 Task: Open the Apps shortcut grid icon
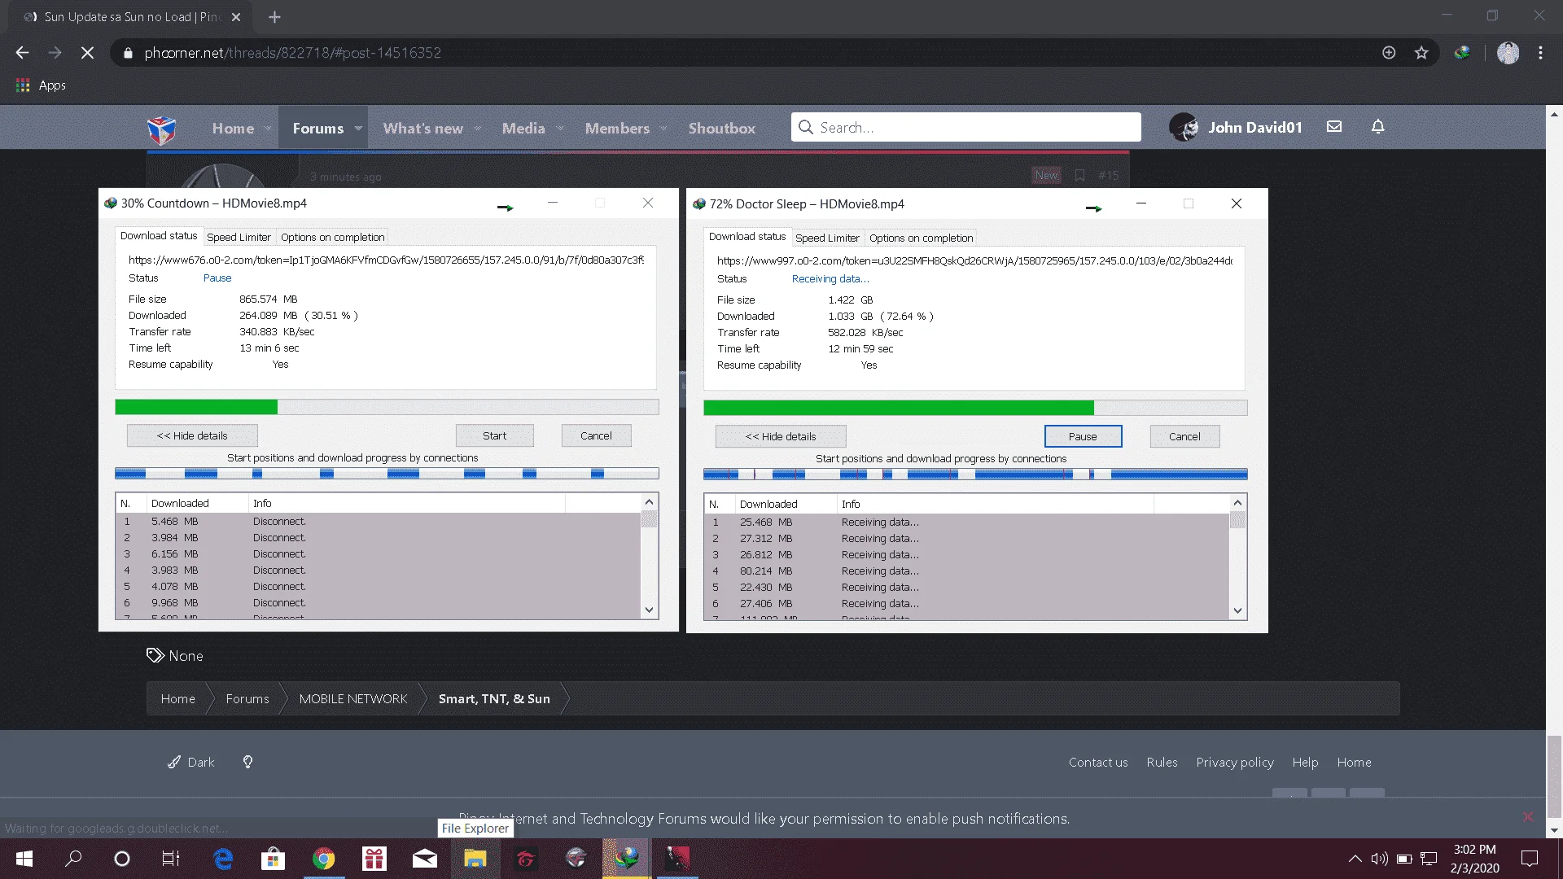(23, 85)
